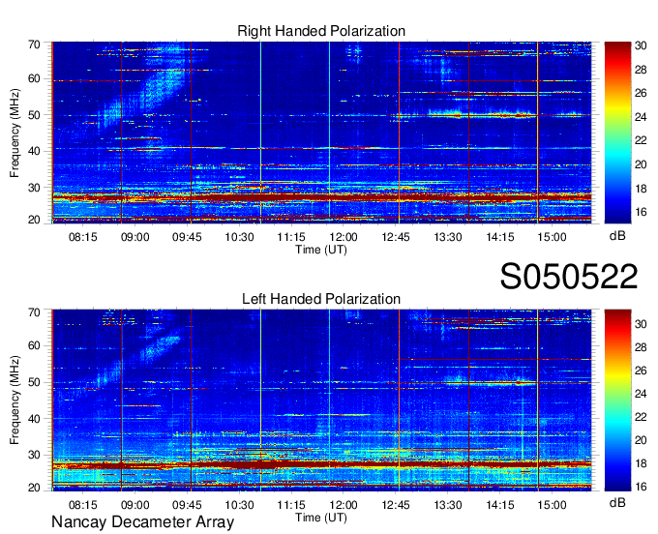Click 18 dB tick on Left Handed color bar
The height and width of the screenshot is (534, 658).
click(641, 463)
